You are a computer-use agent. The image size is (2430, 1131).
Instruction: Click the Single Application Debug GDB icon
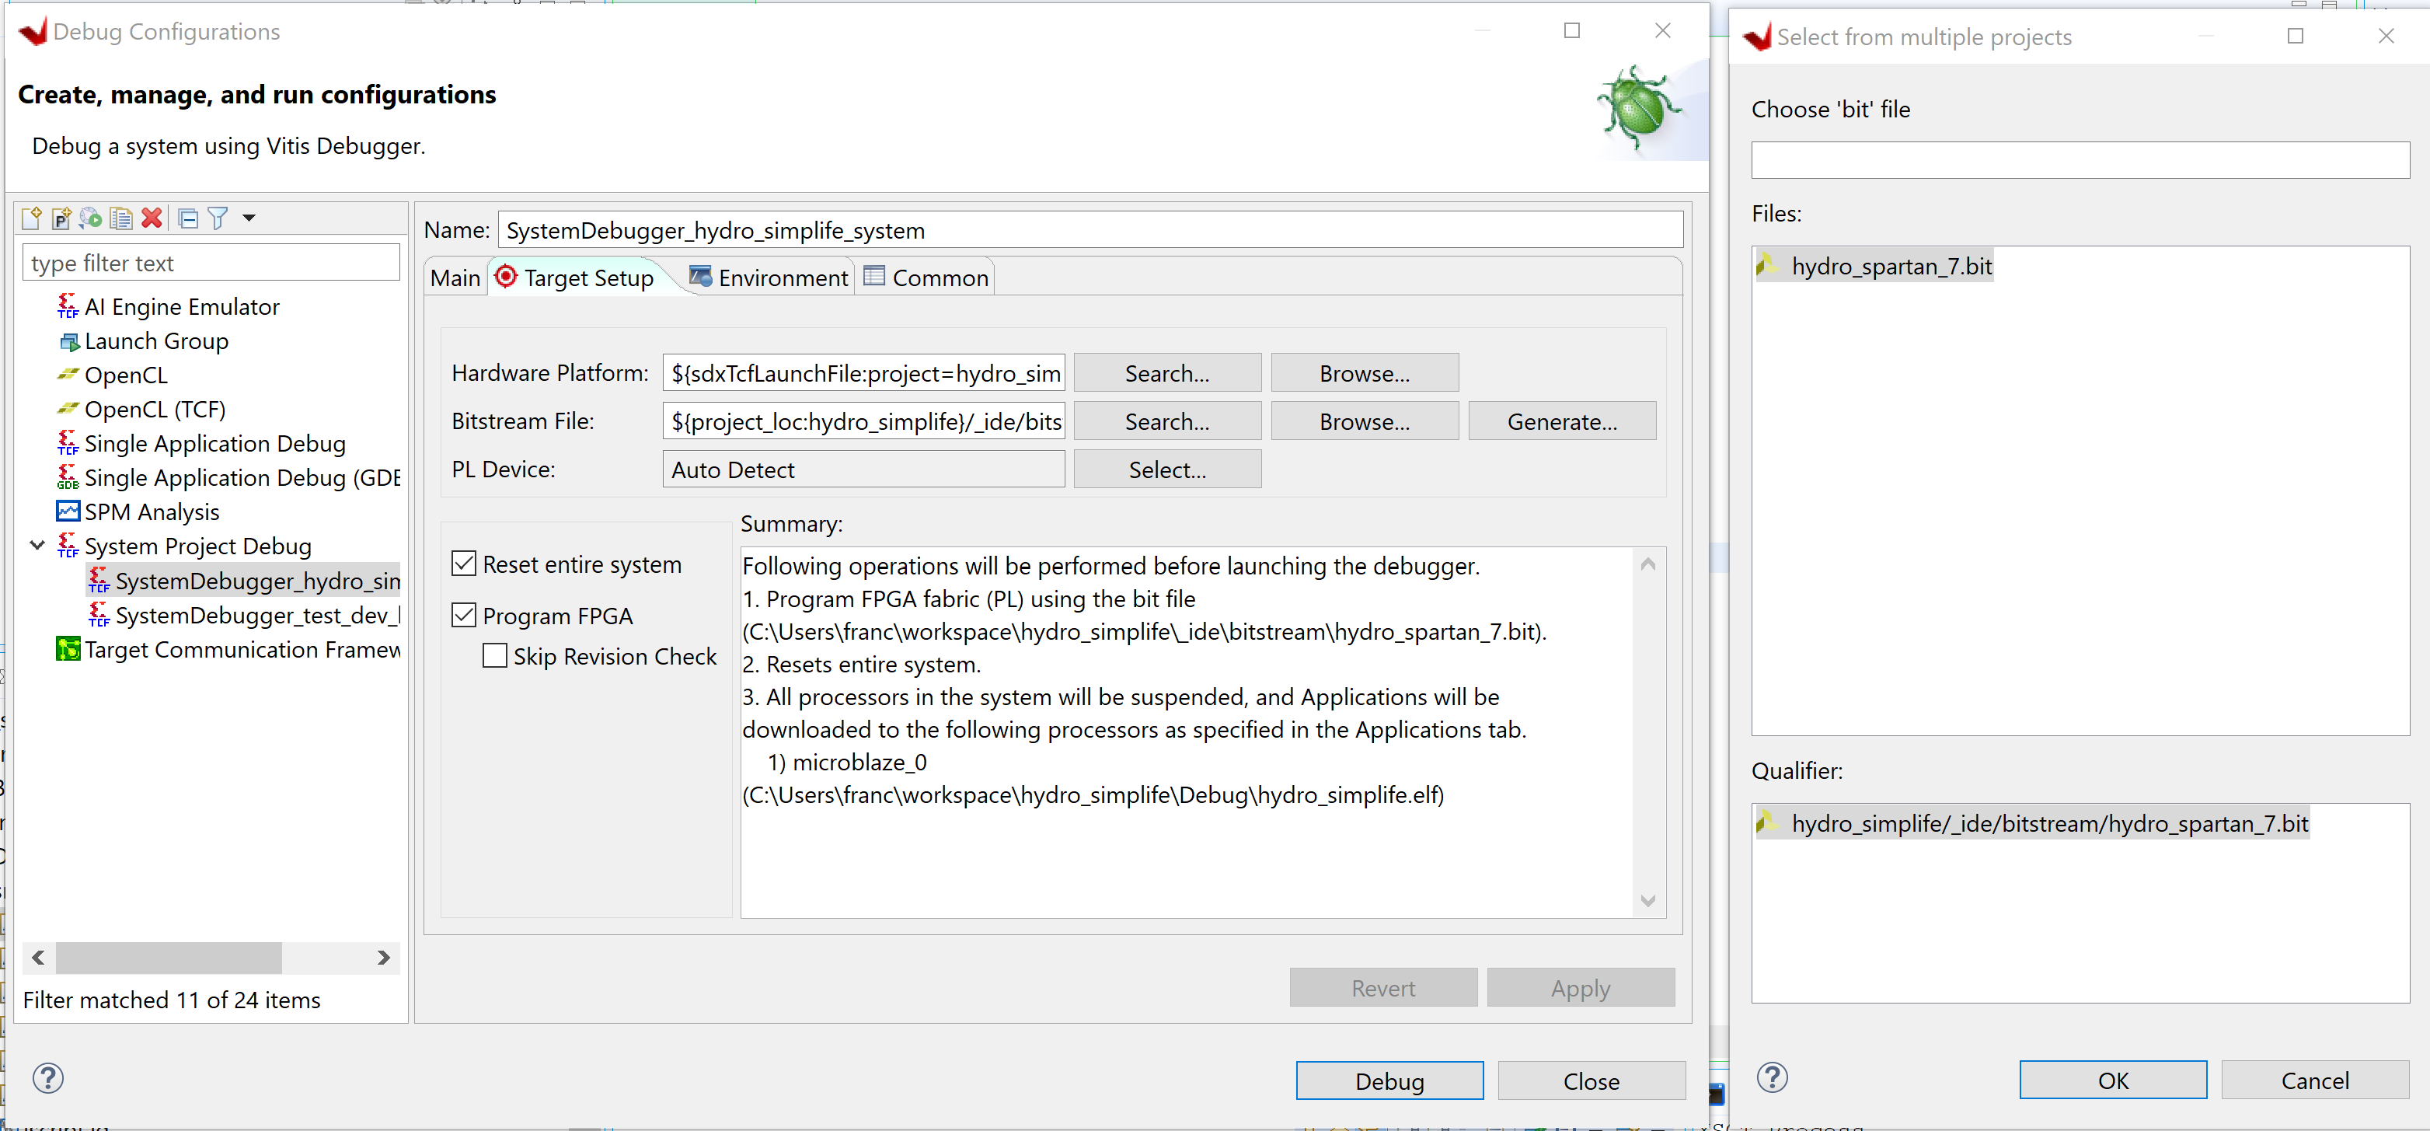tap(68, 476)
